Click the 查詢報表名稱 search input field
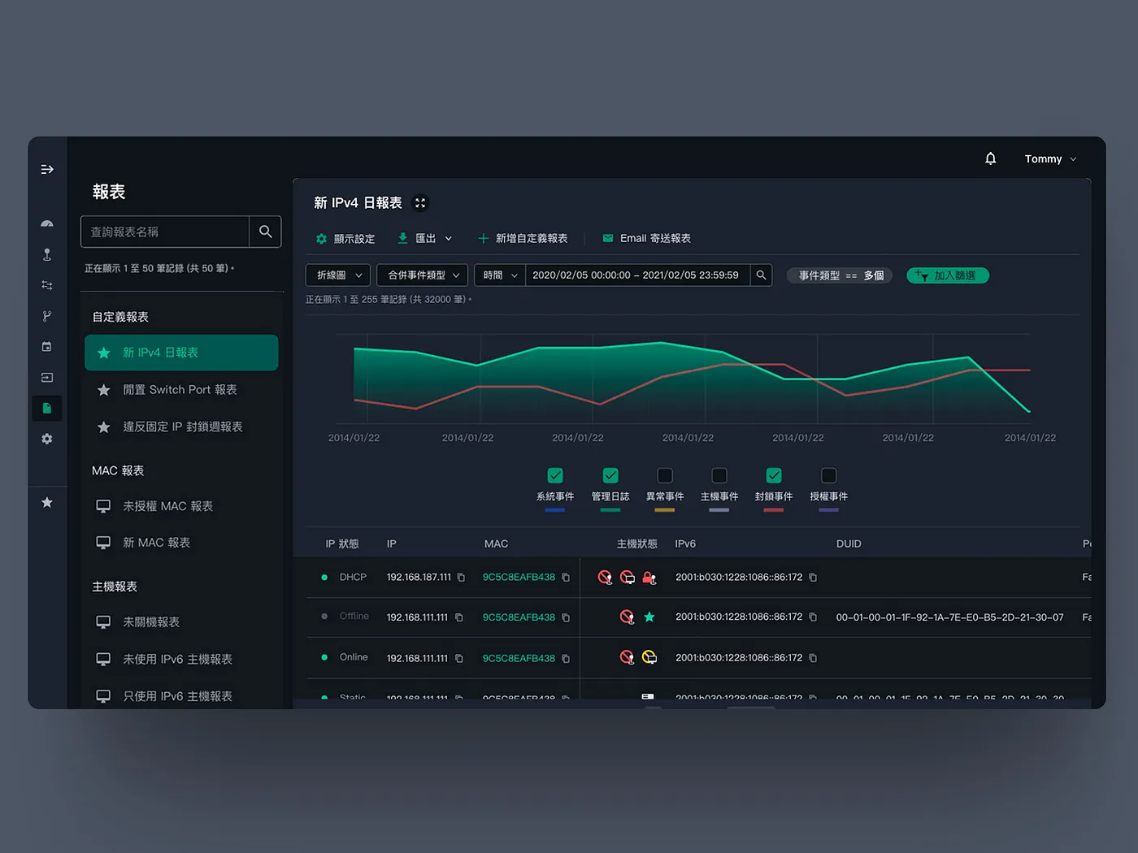 click(165, 232)
